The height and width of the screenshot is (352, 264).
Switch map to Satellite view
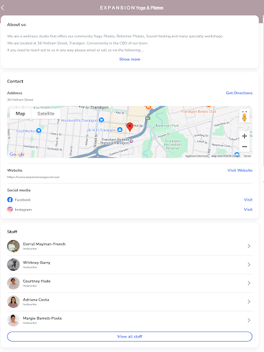click(x=46, y=113)
